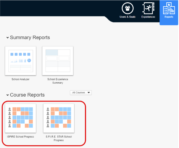179x148 pixels.
Task: Click the Course Reports heading text
Action: [x=27, y=95]
